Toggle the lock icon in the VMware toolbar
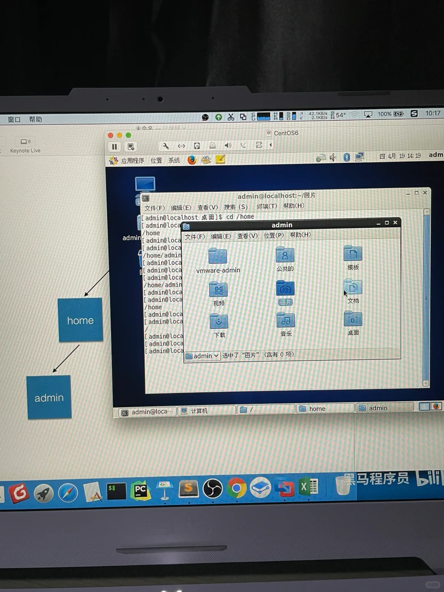This screenshot has width=444, height=592. (213, 145)
